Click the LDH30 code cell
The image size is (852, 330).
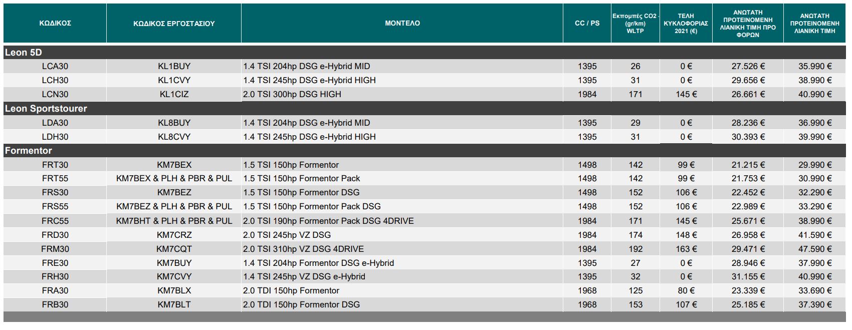pos(55,137)
